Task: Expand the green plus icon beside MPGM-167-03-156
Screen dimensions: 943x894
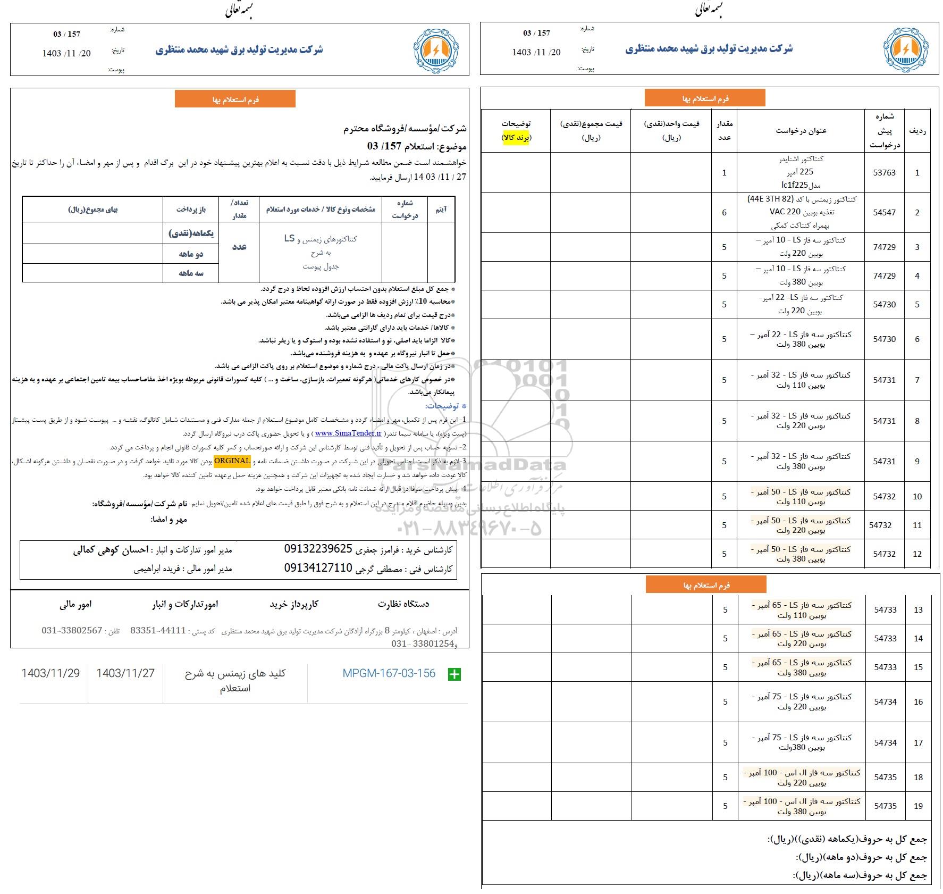Action: pyautogui.click(x=454, y=674)
